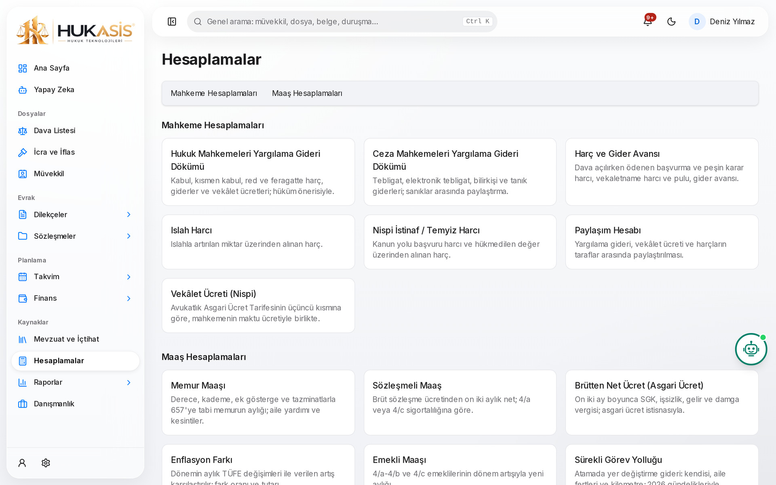Click the HUKASİS logo
Screen dimensions: 776x485
tap(75, 30)
